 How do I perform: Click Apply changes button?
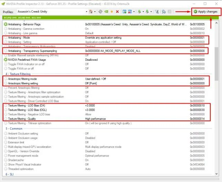click(x=205, y=12)
